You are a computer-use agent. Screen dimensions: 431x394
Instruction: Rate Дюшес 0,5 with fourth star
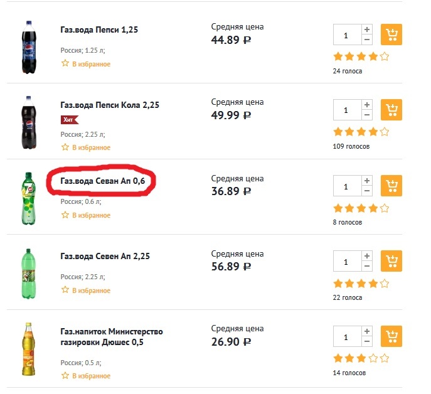(x=373, y=358)
